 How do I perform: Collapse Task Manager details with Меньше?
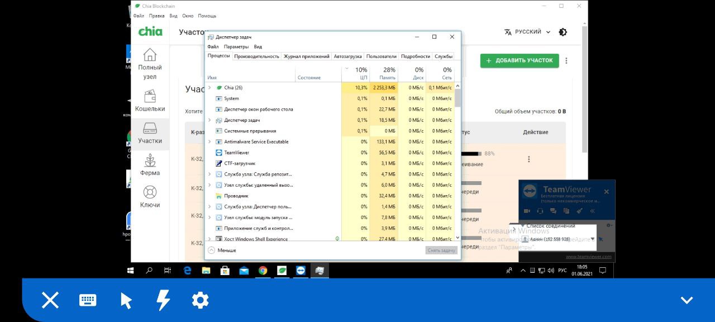pyautogui.click(x=222, y=250)
